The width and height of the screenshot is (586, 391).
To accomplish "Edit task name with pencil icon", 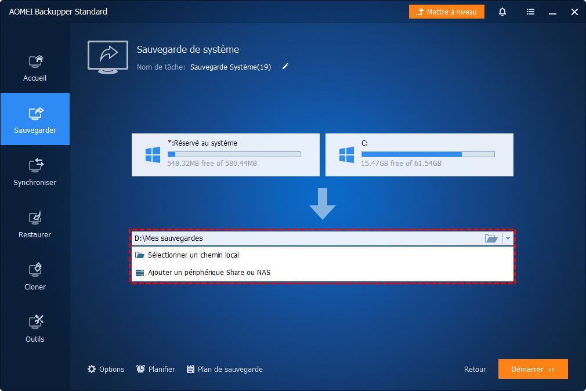I will (x=285, y=67).
